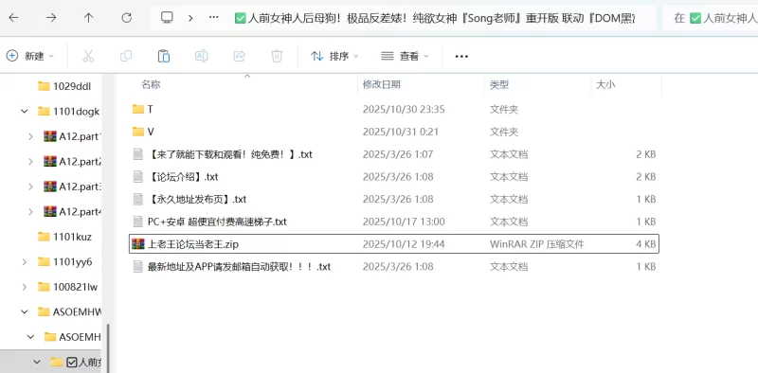This screenshot has height=373, width=758.
Task: Click the Cut scissors icon
Action: click(88, 56)
